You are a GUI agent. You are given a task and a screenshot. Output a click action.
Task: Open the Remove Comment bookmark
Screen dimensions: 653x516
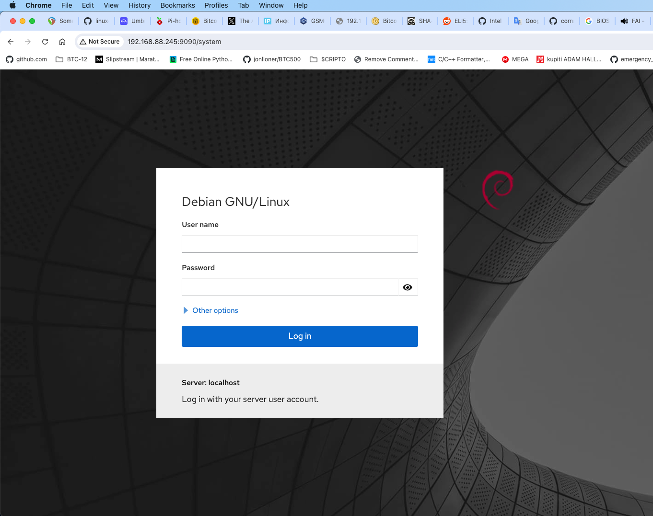pyautogui.click(x=386, y=59)
